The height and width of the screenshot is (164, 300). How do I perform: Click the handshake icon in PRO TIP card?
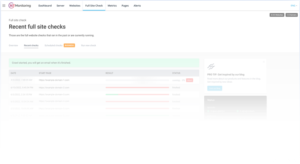pyautogui.click(x=211, y=66)
